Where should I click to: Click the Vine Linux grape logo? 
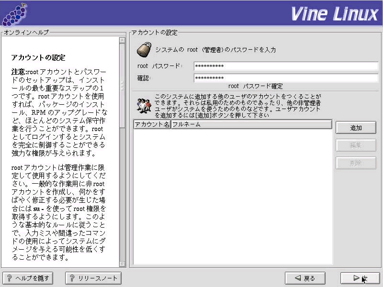click(x=15, y=14)
